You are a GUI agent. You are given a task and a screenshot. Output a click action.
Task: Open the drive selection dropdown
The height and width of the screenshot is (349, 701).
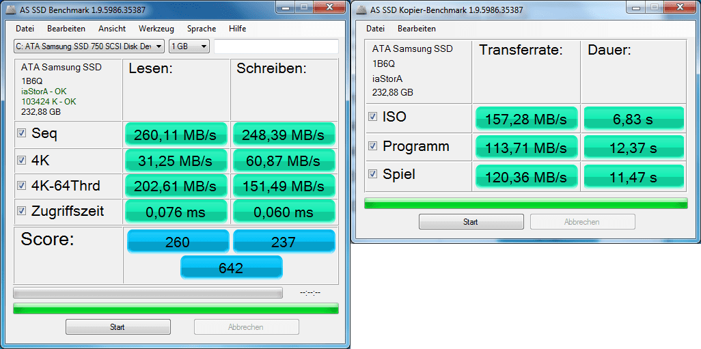click(90, 46)
